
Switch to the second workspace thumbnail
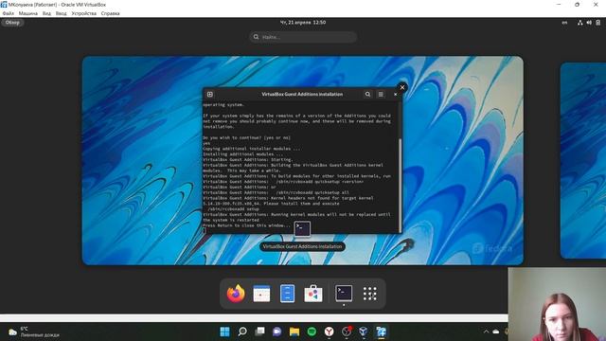[583, 160]
